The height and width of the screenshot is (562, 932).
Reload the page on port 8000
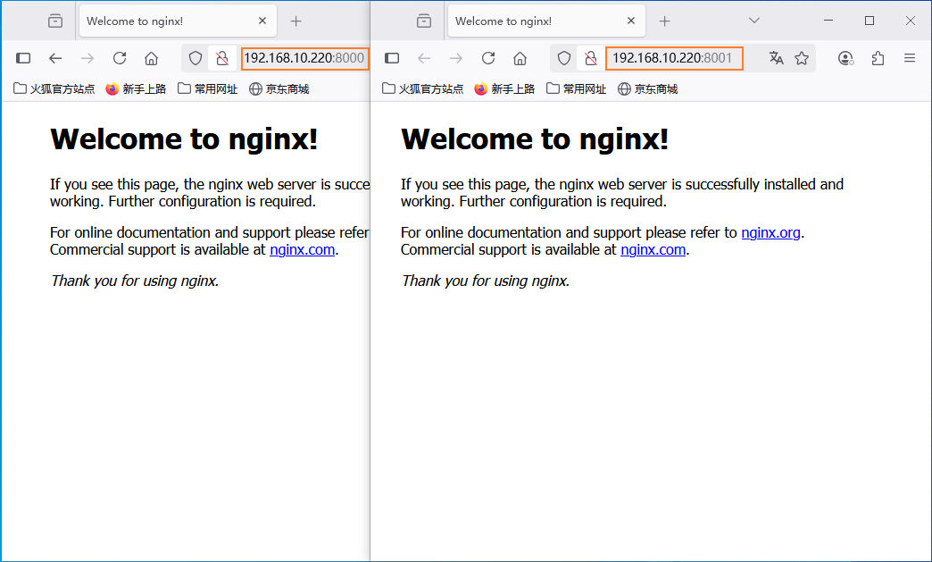tap(120, 58)
